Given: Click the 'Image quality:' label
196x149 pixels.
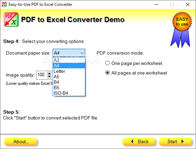Looking at the screenshot, I should click(x=20, y=75).
